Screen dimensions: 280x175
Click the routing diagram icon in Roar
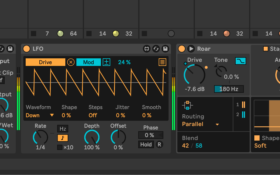pyautogui.click(x=187, y=105)
